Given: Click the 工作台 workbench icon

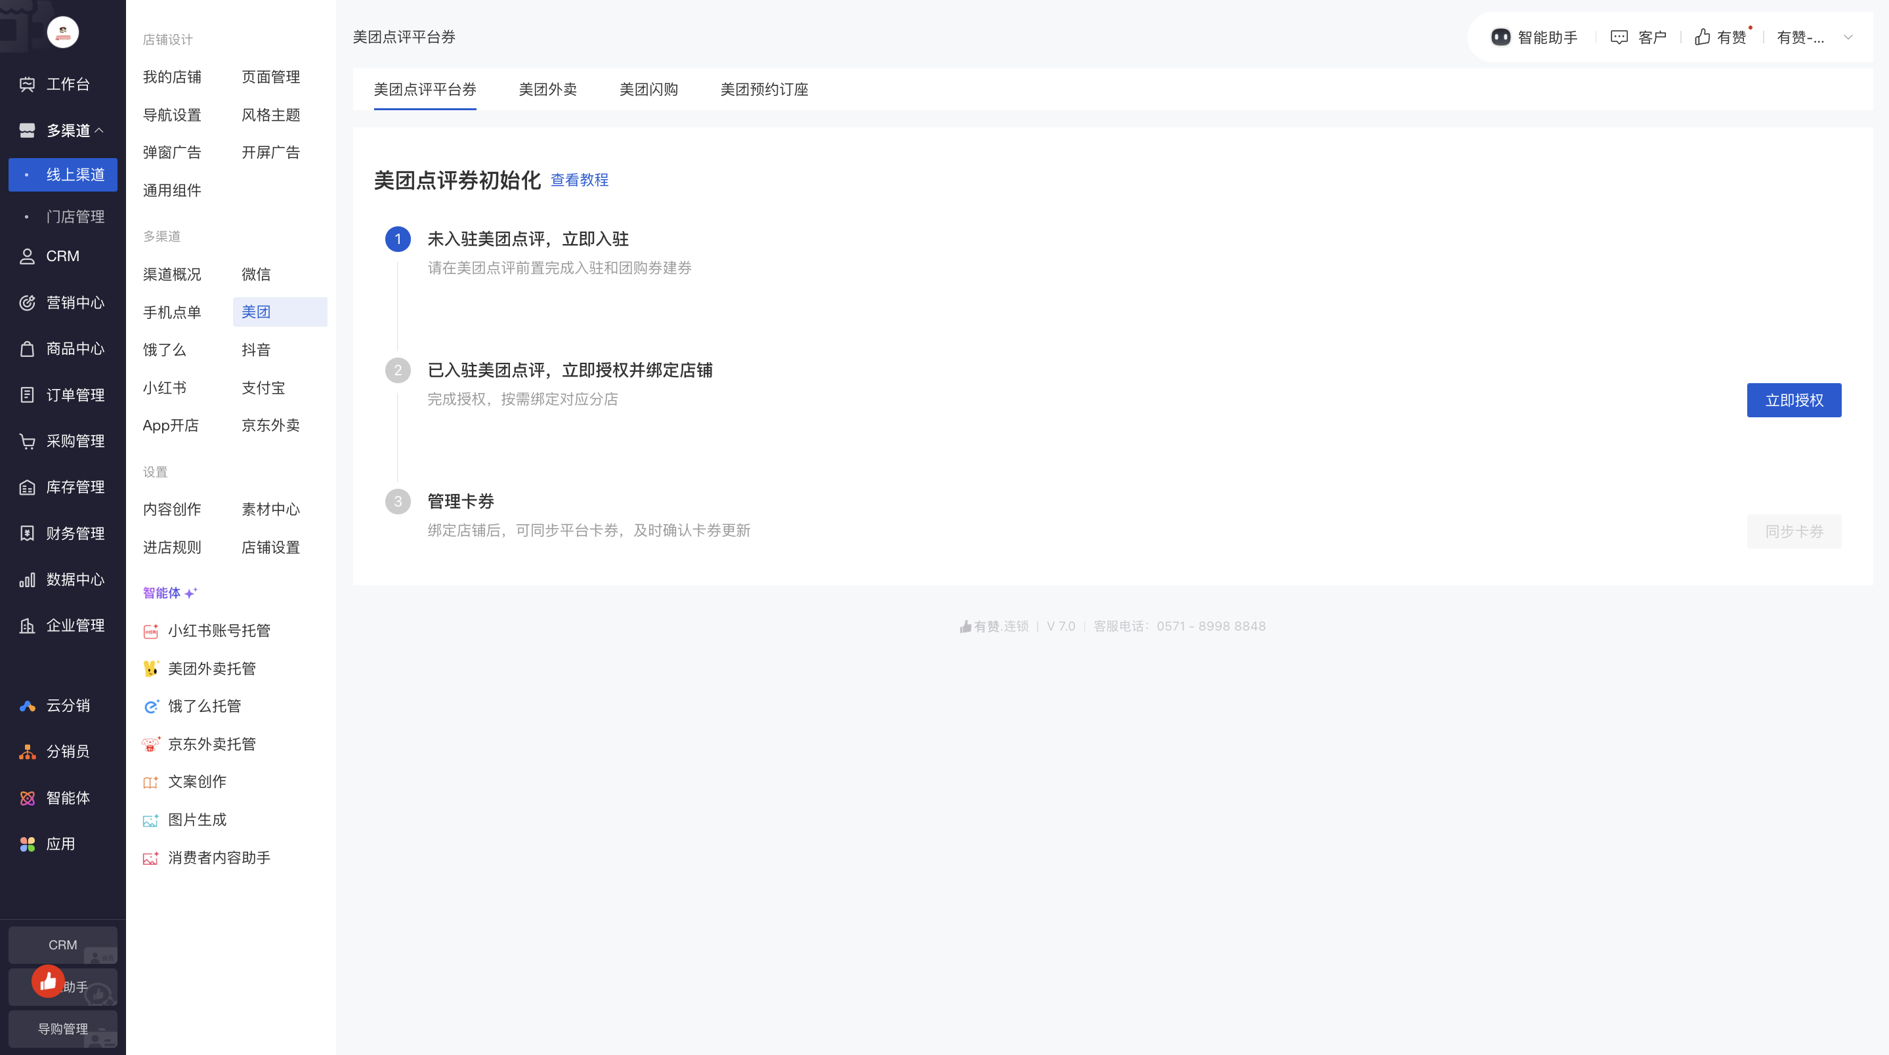Looking at the screenshot, I should tap(27, 85).
